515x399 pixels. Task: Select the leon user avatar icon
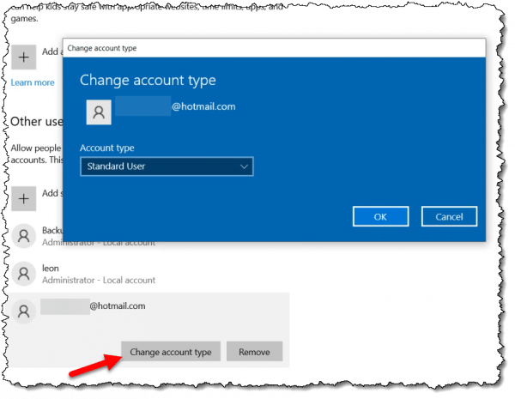tap(24, 274)
